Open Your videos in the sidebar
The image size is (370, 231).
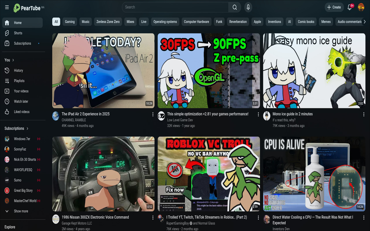[x=22, y=91]
